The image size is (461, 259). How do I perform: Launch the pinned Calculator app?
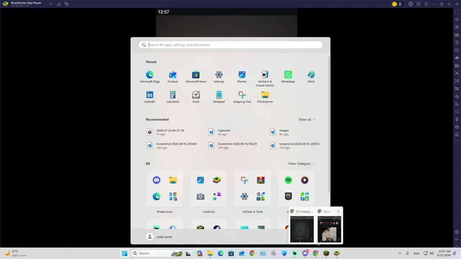coord(173,97)
